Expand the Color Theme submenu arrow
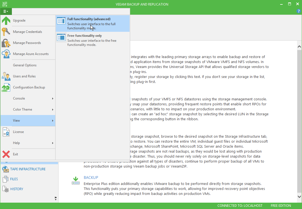The height and width of the screenshot is (209, 302). (x=52, y=109)
